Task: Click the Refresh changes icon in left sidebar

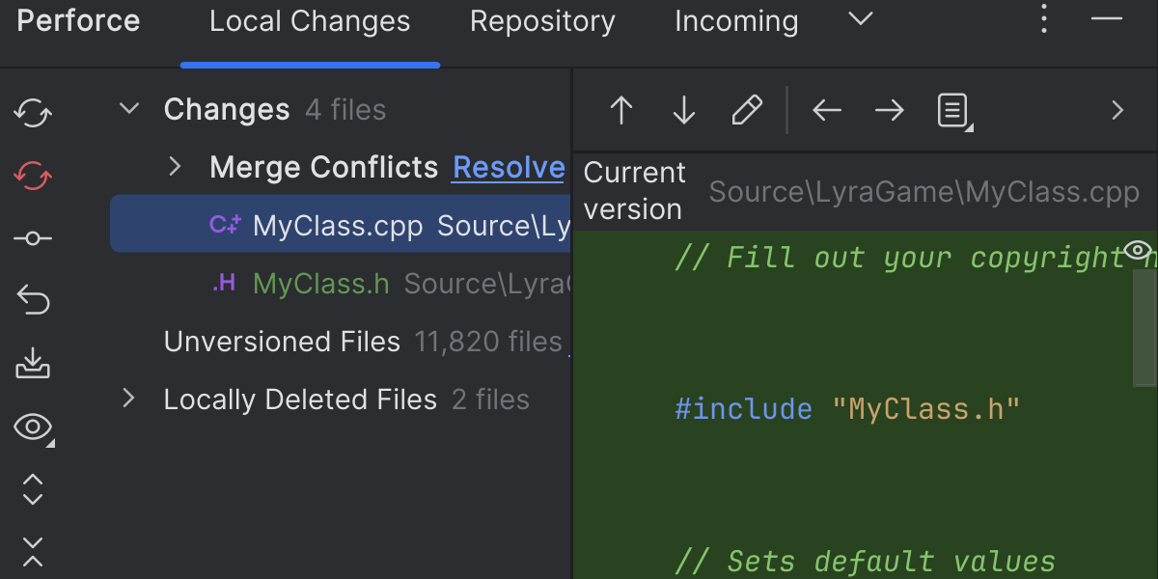Action: point(33,113)
